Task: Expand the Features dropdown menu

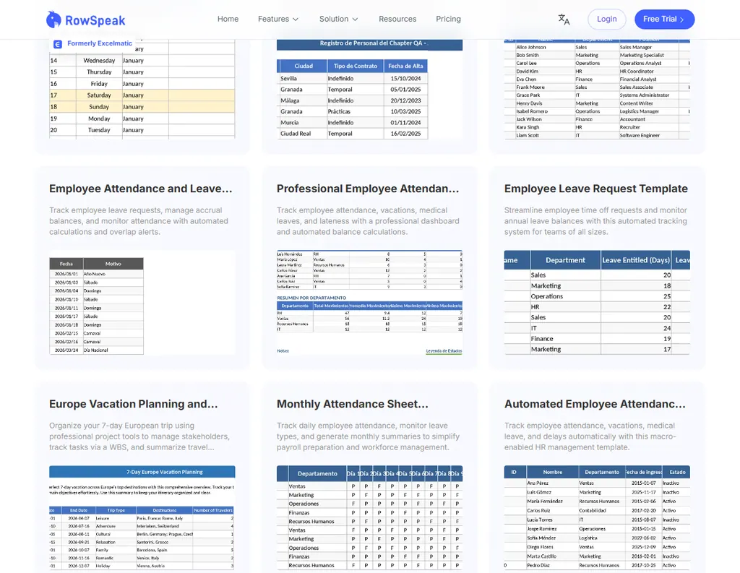Action: [278, 19]
